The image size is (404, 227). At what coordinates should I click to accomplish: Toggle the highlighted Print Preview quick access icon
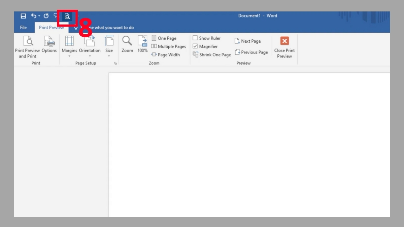[x=68, y=16]
